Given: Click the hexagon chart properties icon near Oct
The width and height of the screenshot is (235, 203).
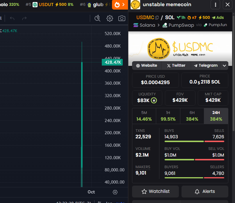Looking at the screenshot, I should [x=115, y=192].
